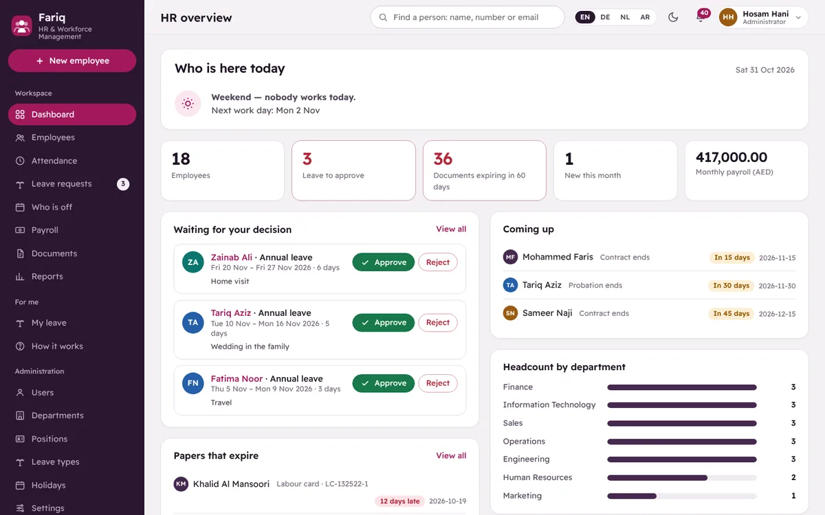Click the 12 days late badge
The image size is (825, 515).
pyautogui.click(x=399, y=501)
